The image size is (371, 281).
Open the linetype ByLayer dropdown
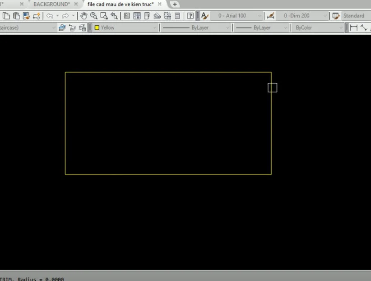196,27
